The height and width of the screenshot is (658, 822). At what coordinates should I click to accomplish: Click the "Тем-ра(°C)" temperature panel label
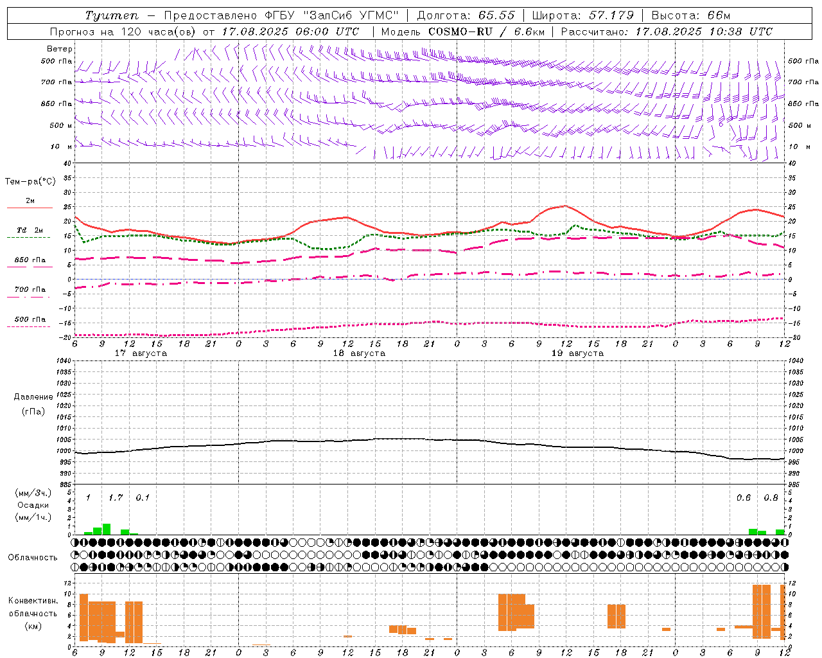click(x=30, y=182)
